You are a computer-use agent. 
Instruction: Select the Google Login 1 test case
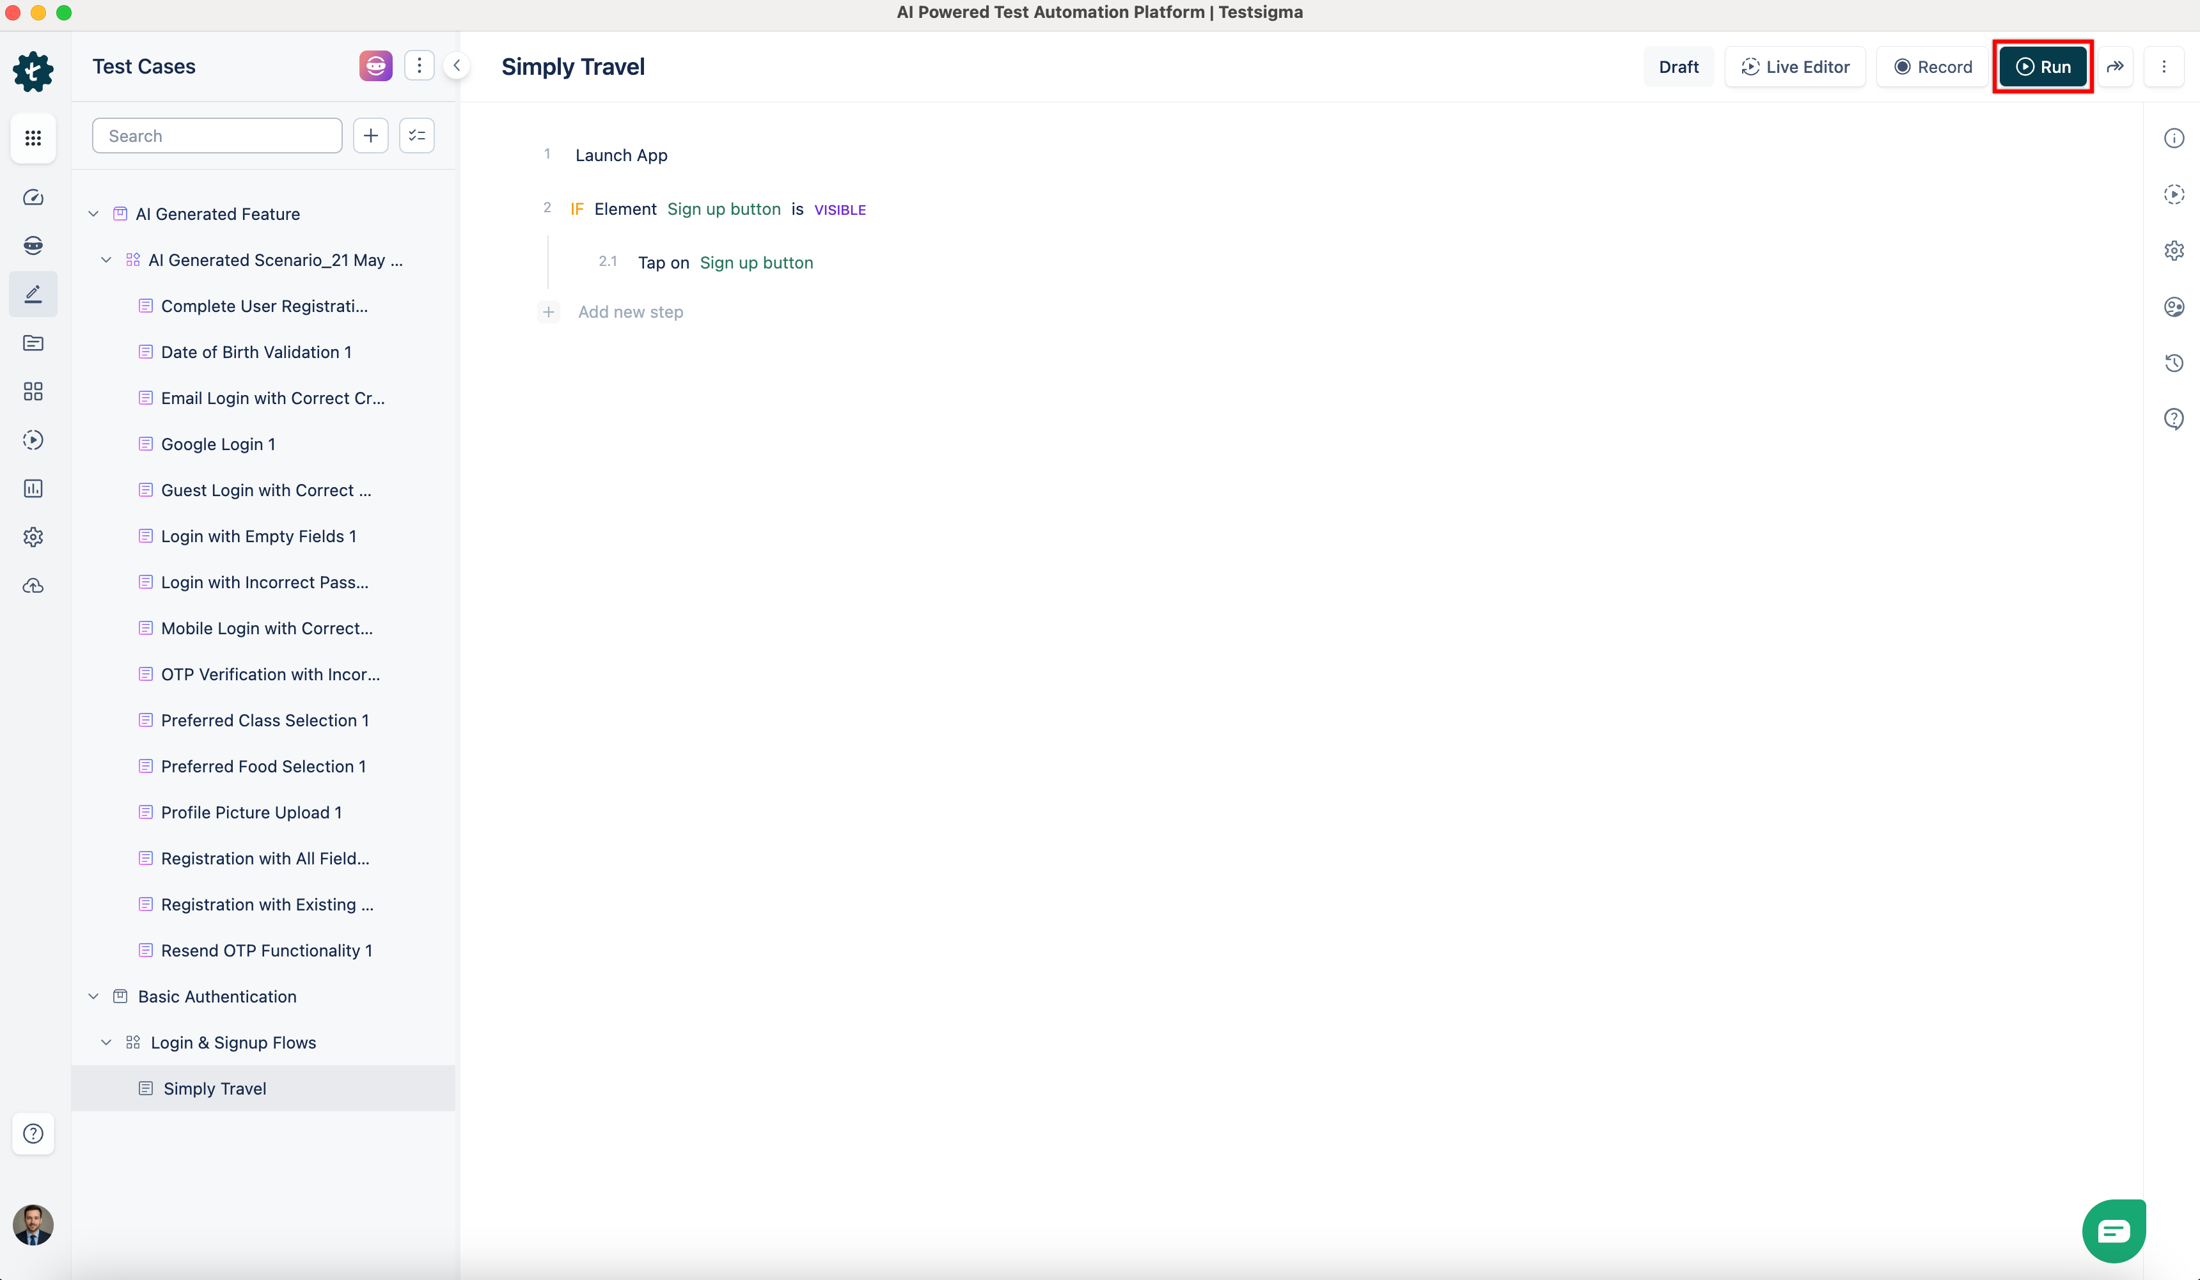[218, 444]
